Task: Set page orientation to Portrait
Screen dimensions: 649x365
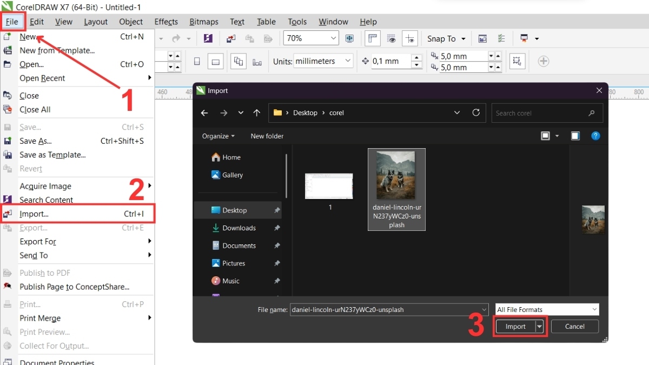Action: (x=197, y=61)
